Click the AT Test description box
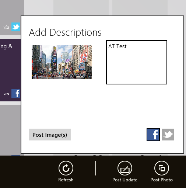 coord(137,62)
